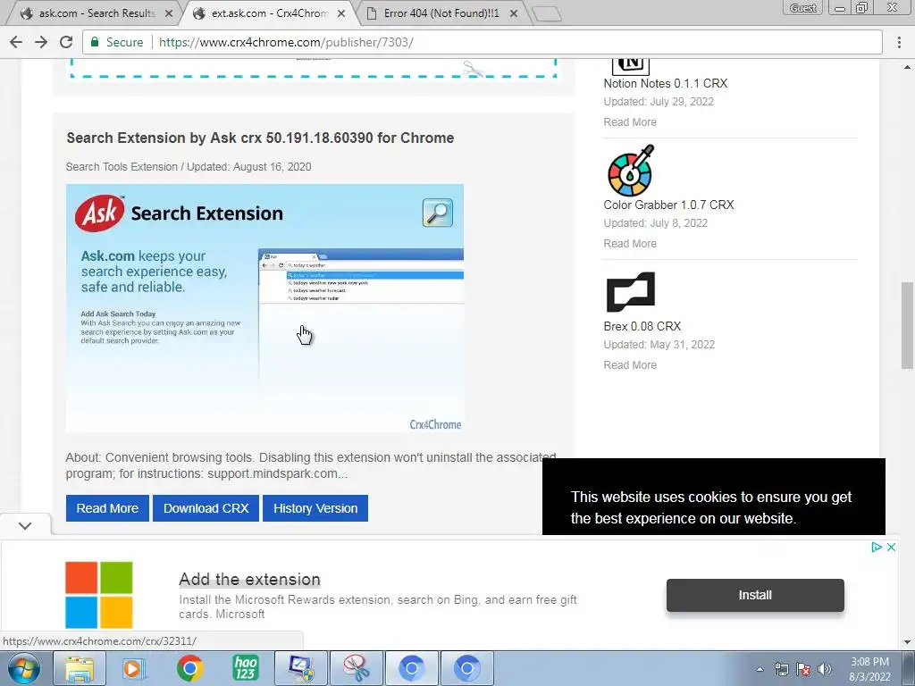Click the AdChoices triangle icon

tap(876, 548)
